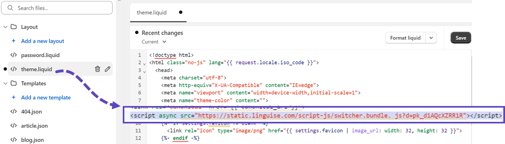Click the plus icon beside Add a new template
Screen dimensions: 505x144
pyautogui.click(x=14, y=98)
